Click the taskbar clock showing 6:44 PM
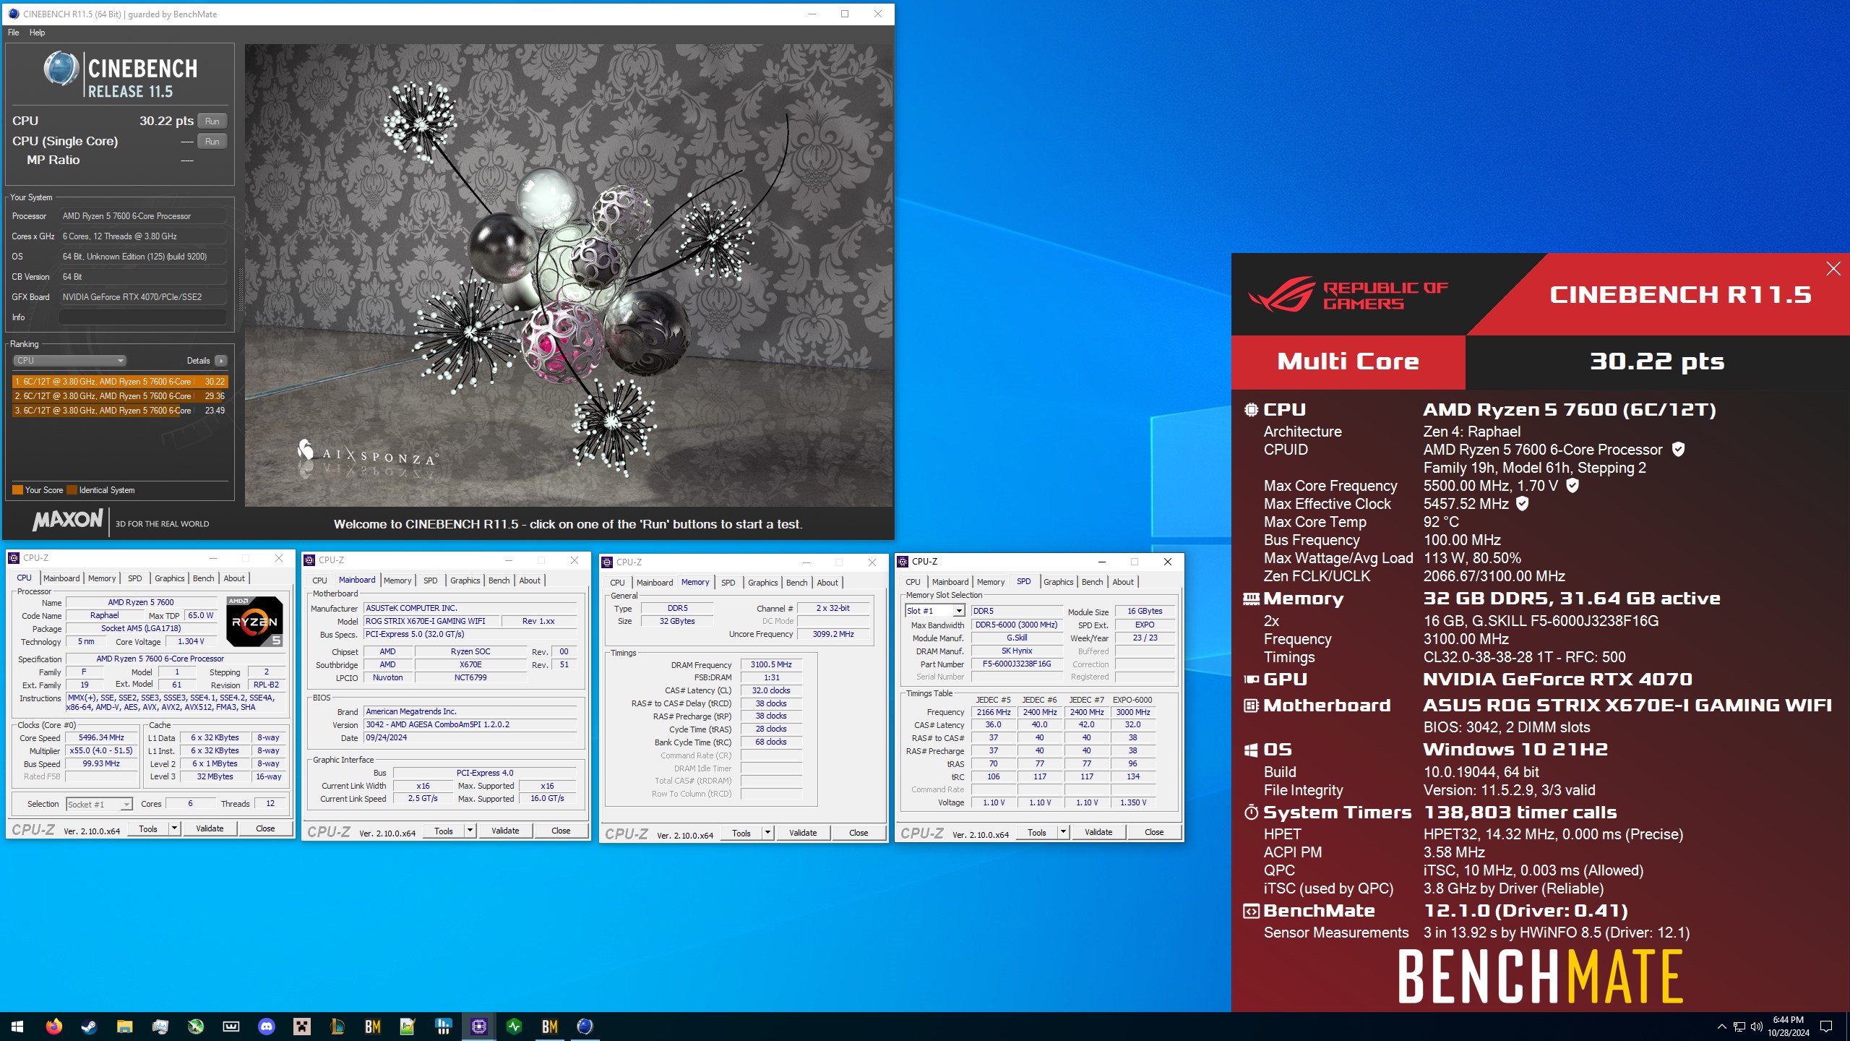 click(x=1789, y=1027)
